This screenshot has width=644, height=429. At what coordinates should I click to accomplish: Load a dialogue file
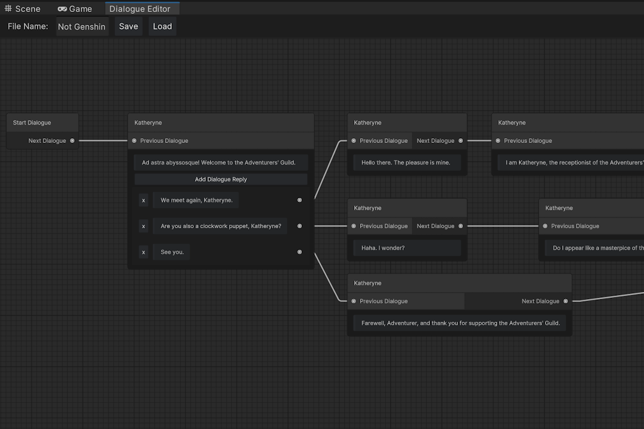162,26
